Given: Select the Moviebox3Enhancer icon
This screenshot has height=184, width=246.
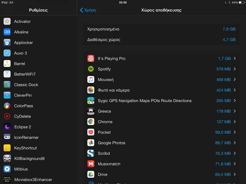Looking at the screenshot, I should click(7, 179).
